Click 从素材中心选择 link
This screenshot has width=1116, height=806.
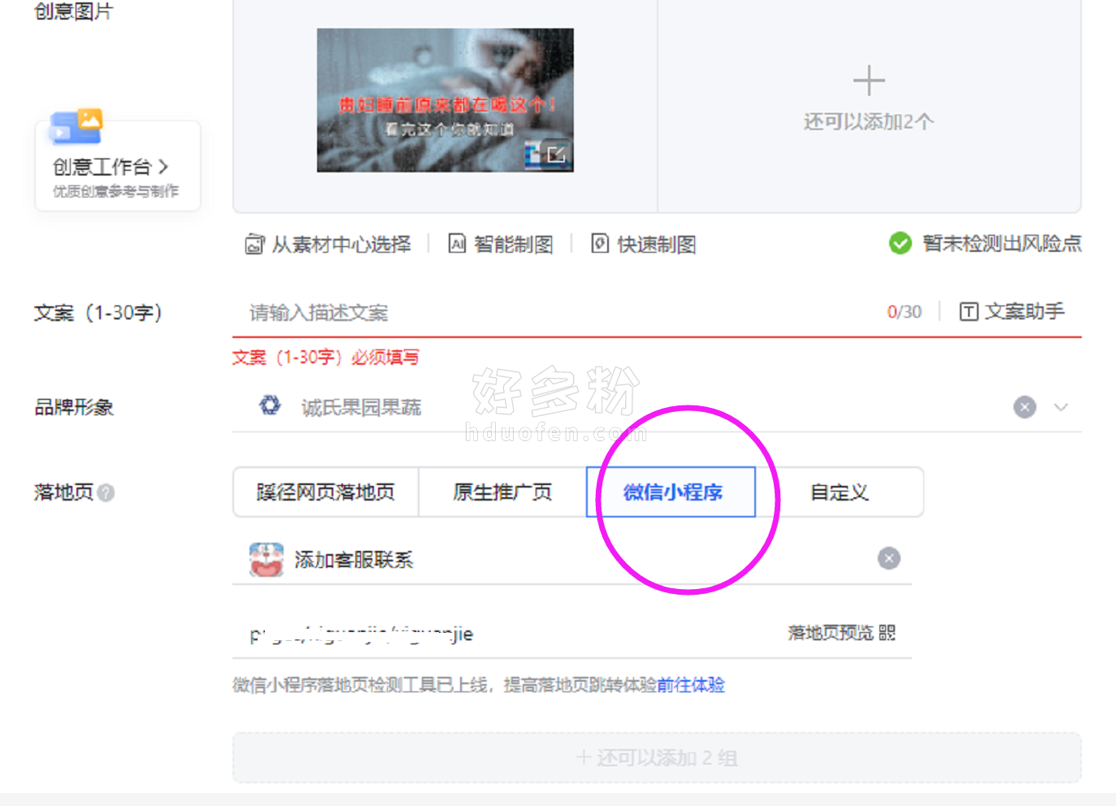(341, 245)
